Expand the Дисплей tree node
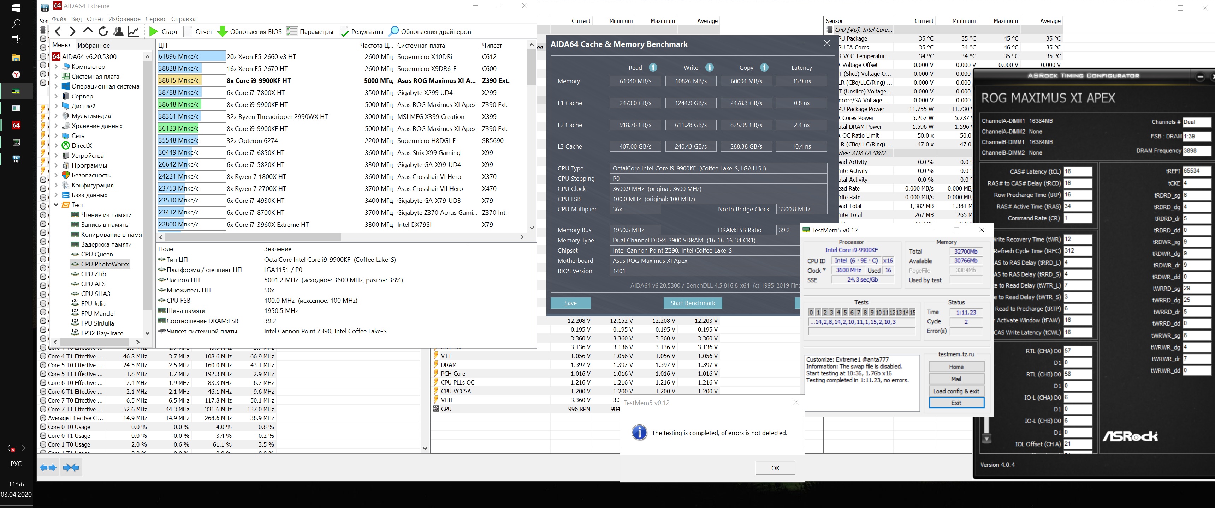The height and width of the screenshot is (508, 1215). point(56,106)
